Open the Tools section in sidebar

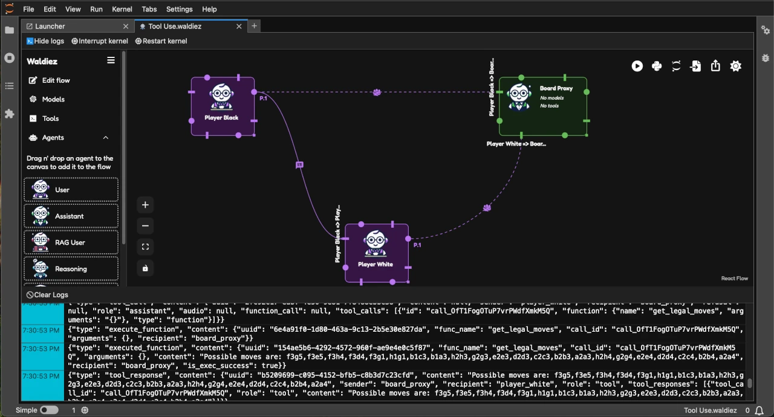click(51, 118)
